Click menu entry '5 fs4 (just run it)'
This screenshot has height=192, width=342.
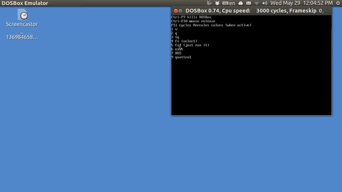190,45
